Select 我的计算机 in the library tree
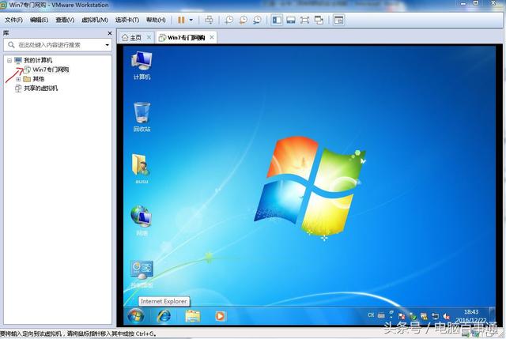Image resolution: width=506 pixels, height=339 pixels. click(x=33, y=60)
